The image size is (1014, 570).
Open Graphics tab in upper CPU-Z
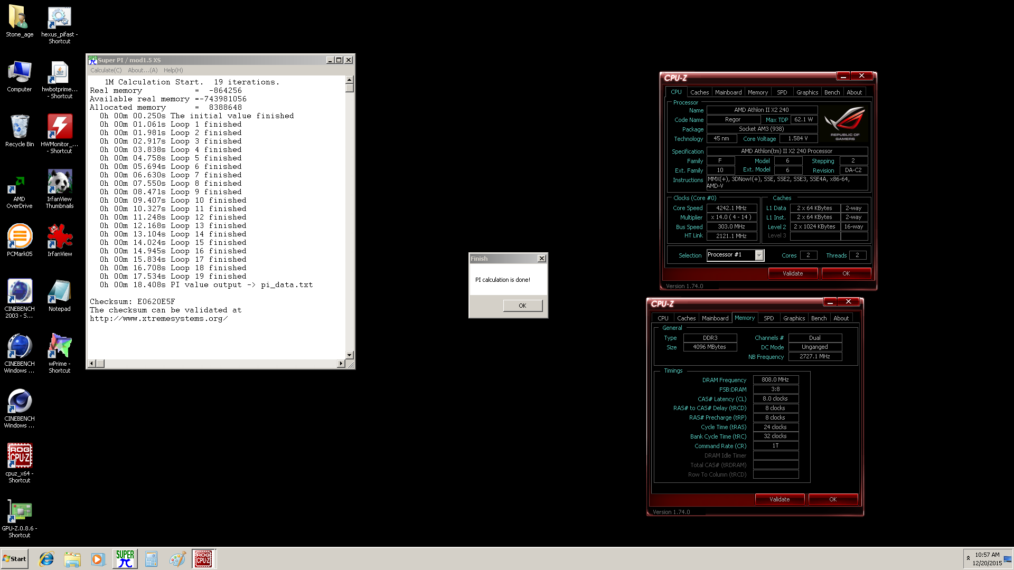pos(807,92)
